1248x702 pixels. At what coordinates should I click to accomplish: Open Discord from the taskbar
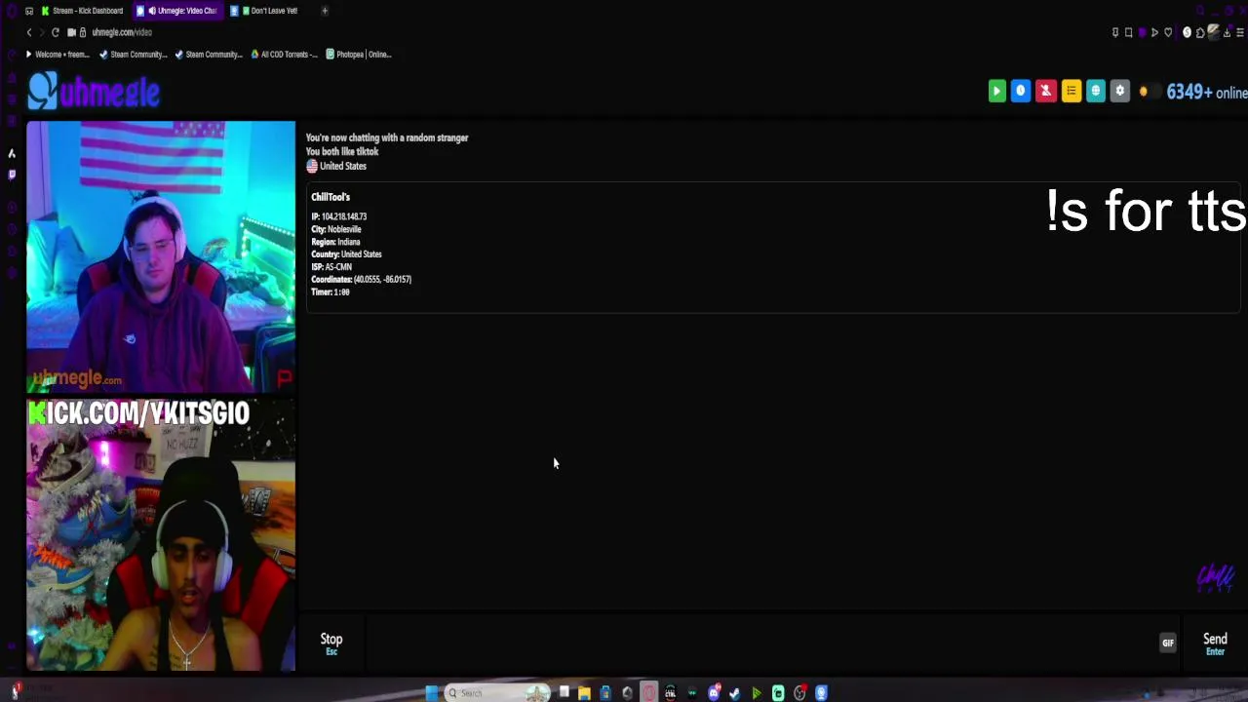click(714, 693)
